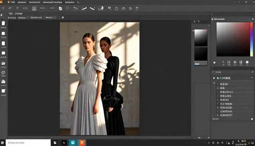Viewport: 255px width, 146px height.
Task: Collapse the layer group disclosure triangle
Action: click(214, 83)
